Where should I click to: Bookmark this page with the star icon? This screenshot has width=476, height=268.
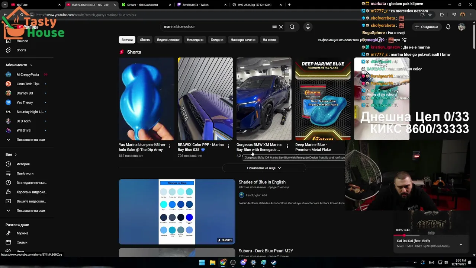[x=430, y=15]
